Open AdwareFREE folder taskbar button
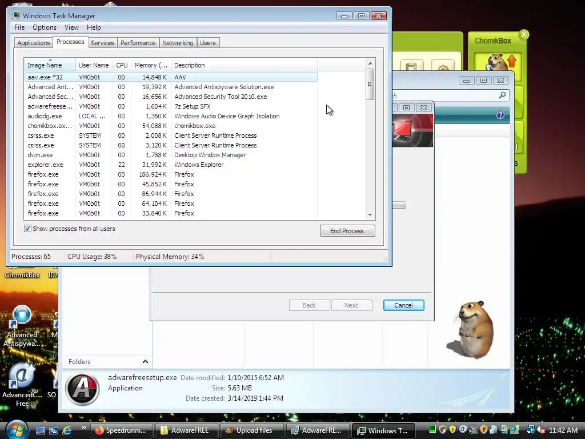 point(186,430)
